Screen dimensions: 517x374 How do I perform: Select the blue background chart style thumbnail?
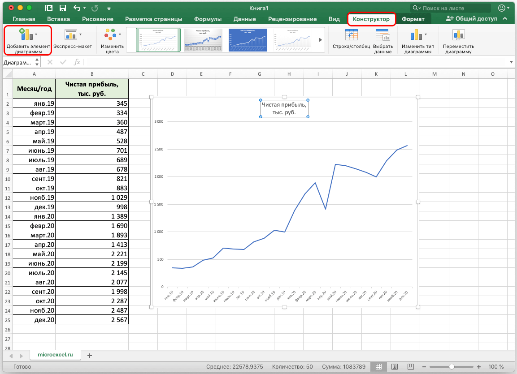click(248, 40)
